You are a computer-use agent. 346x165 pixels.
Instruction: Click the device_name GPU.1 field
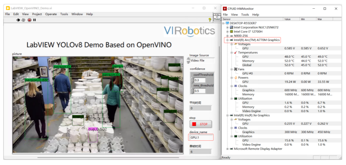[201, 137]
